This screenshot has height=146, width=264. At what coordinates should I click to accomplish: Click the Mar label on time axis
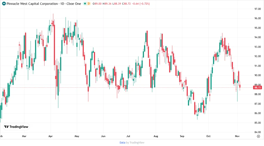[24, 136]
